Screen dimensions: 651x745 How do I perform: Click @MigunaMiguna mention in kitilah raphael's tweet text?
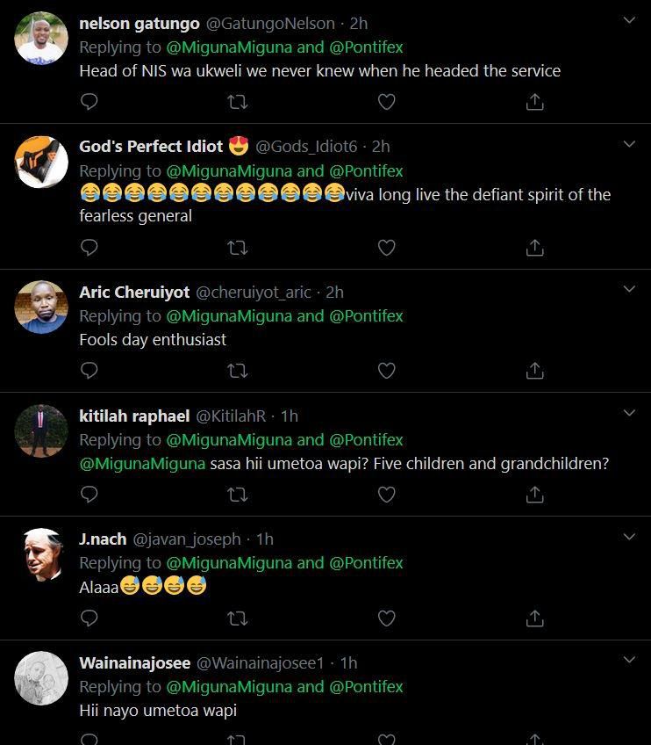point(142,463)
